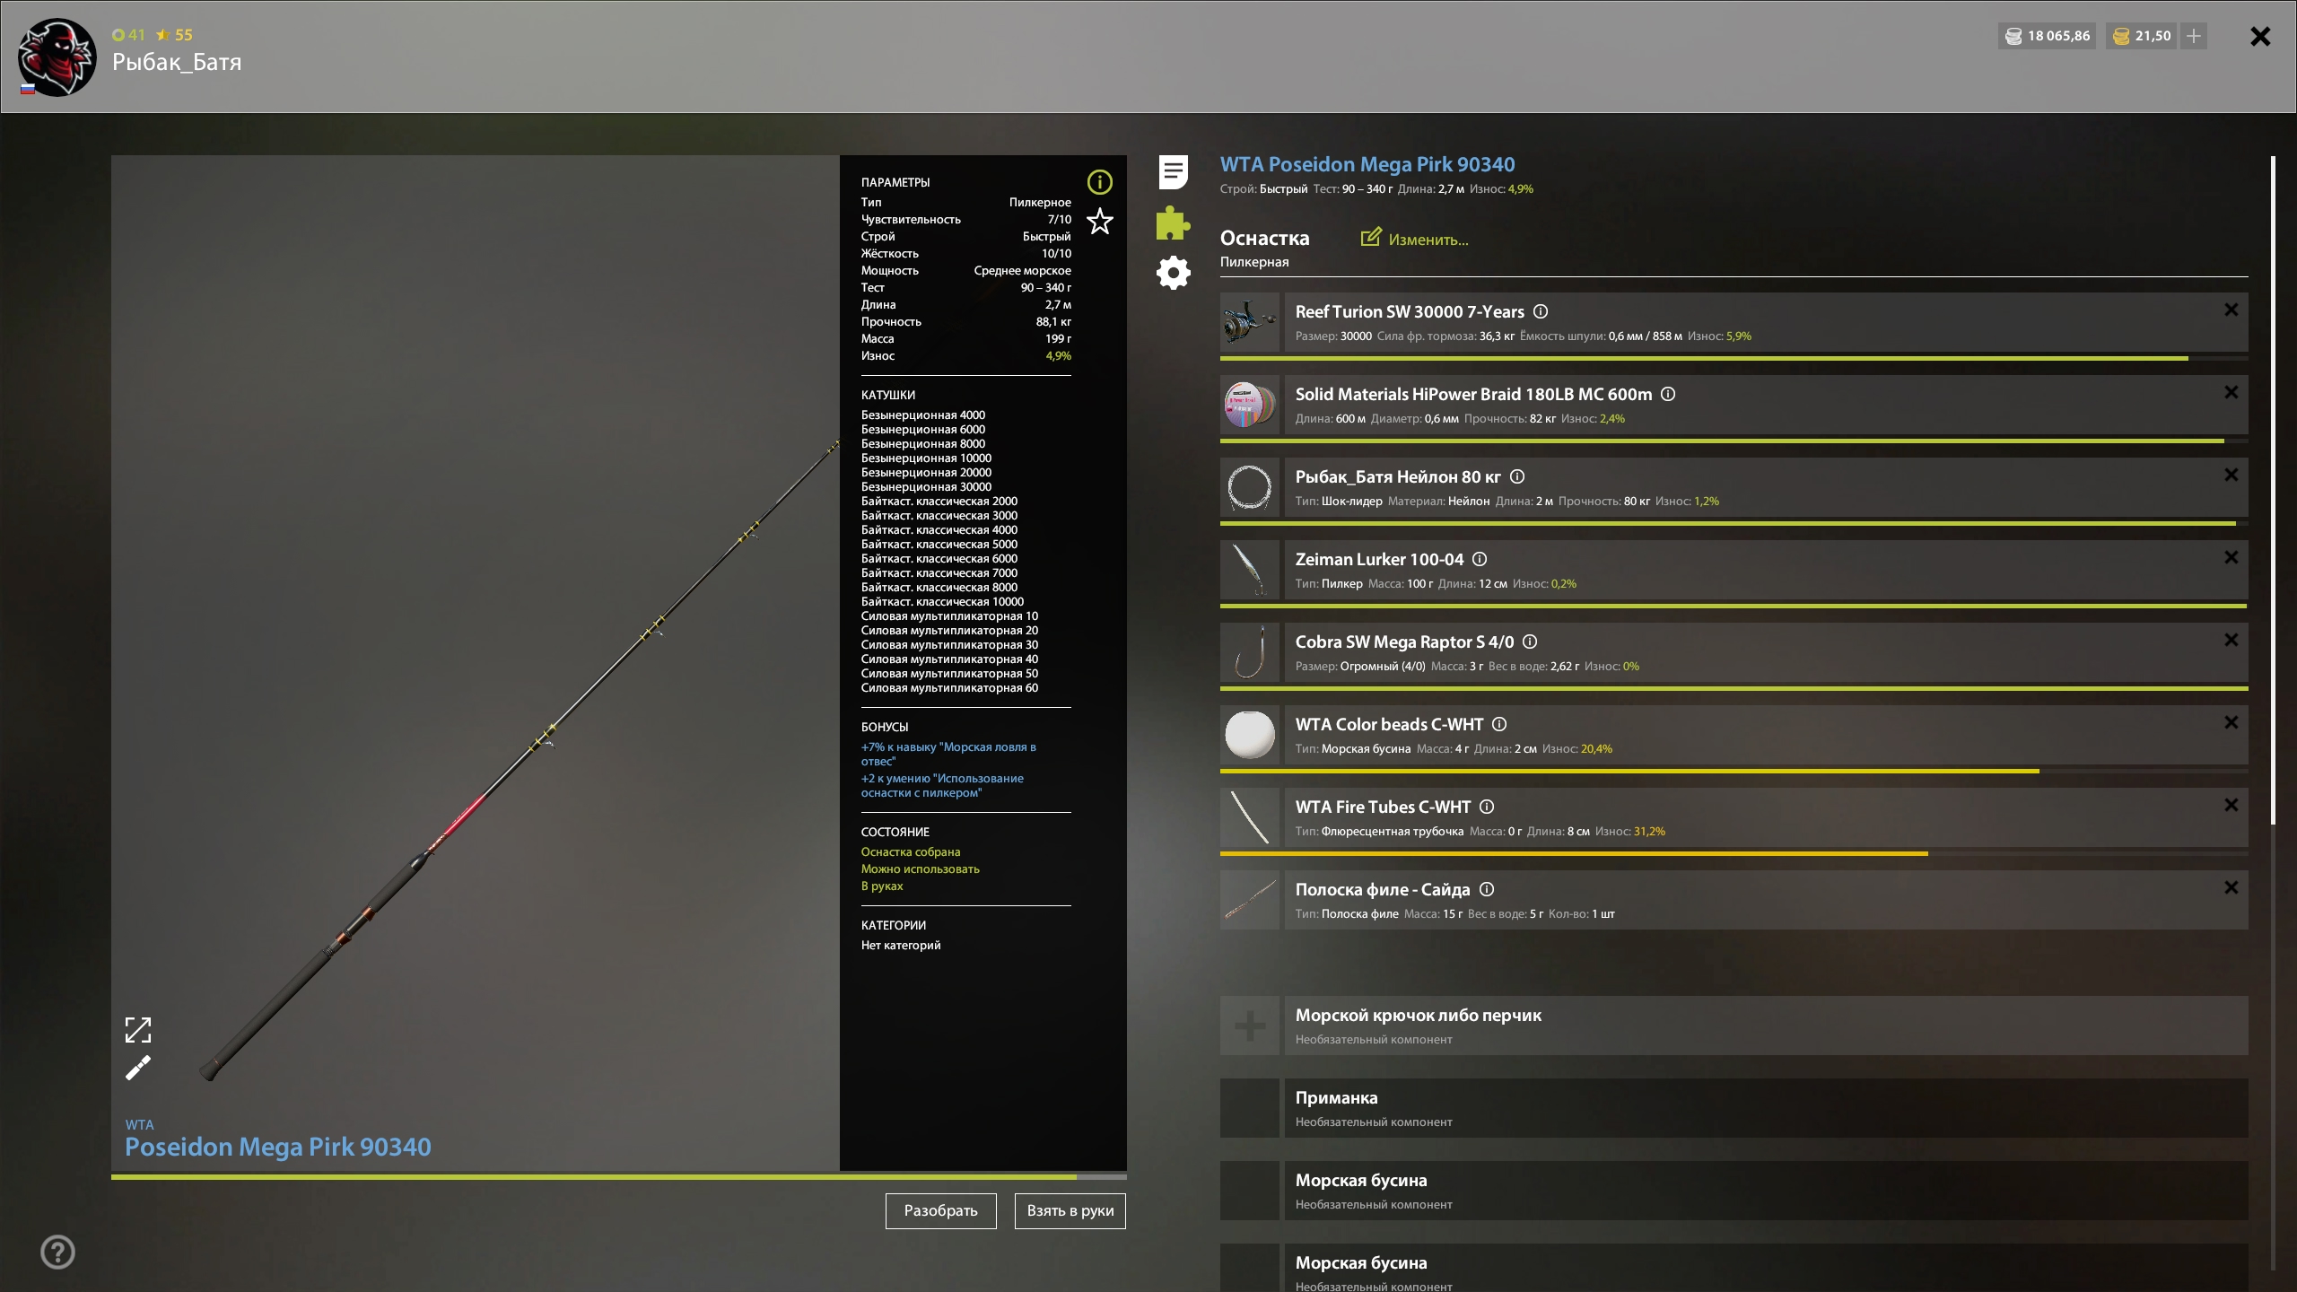Remove the Полоска филе - Сайда bait
This screenshot has height=1292, width=2297.
(2231, 887)
